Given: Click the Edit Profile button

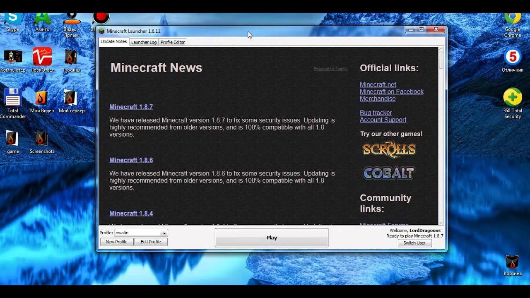Looking at the screenshot, I should [x=151, y=242].
